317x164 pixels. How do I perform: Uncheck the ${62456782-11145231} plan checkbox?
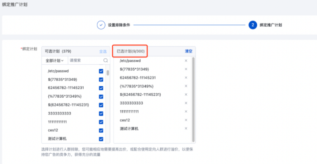(101, 105)
